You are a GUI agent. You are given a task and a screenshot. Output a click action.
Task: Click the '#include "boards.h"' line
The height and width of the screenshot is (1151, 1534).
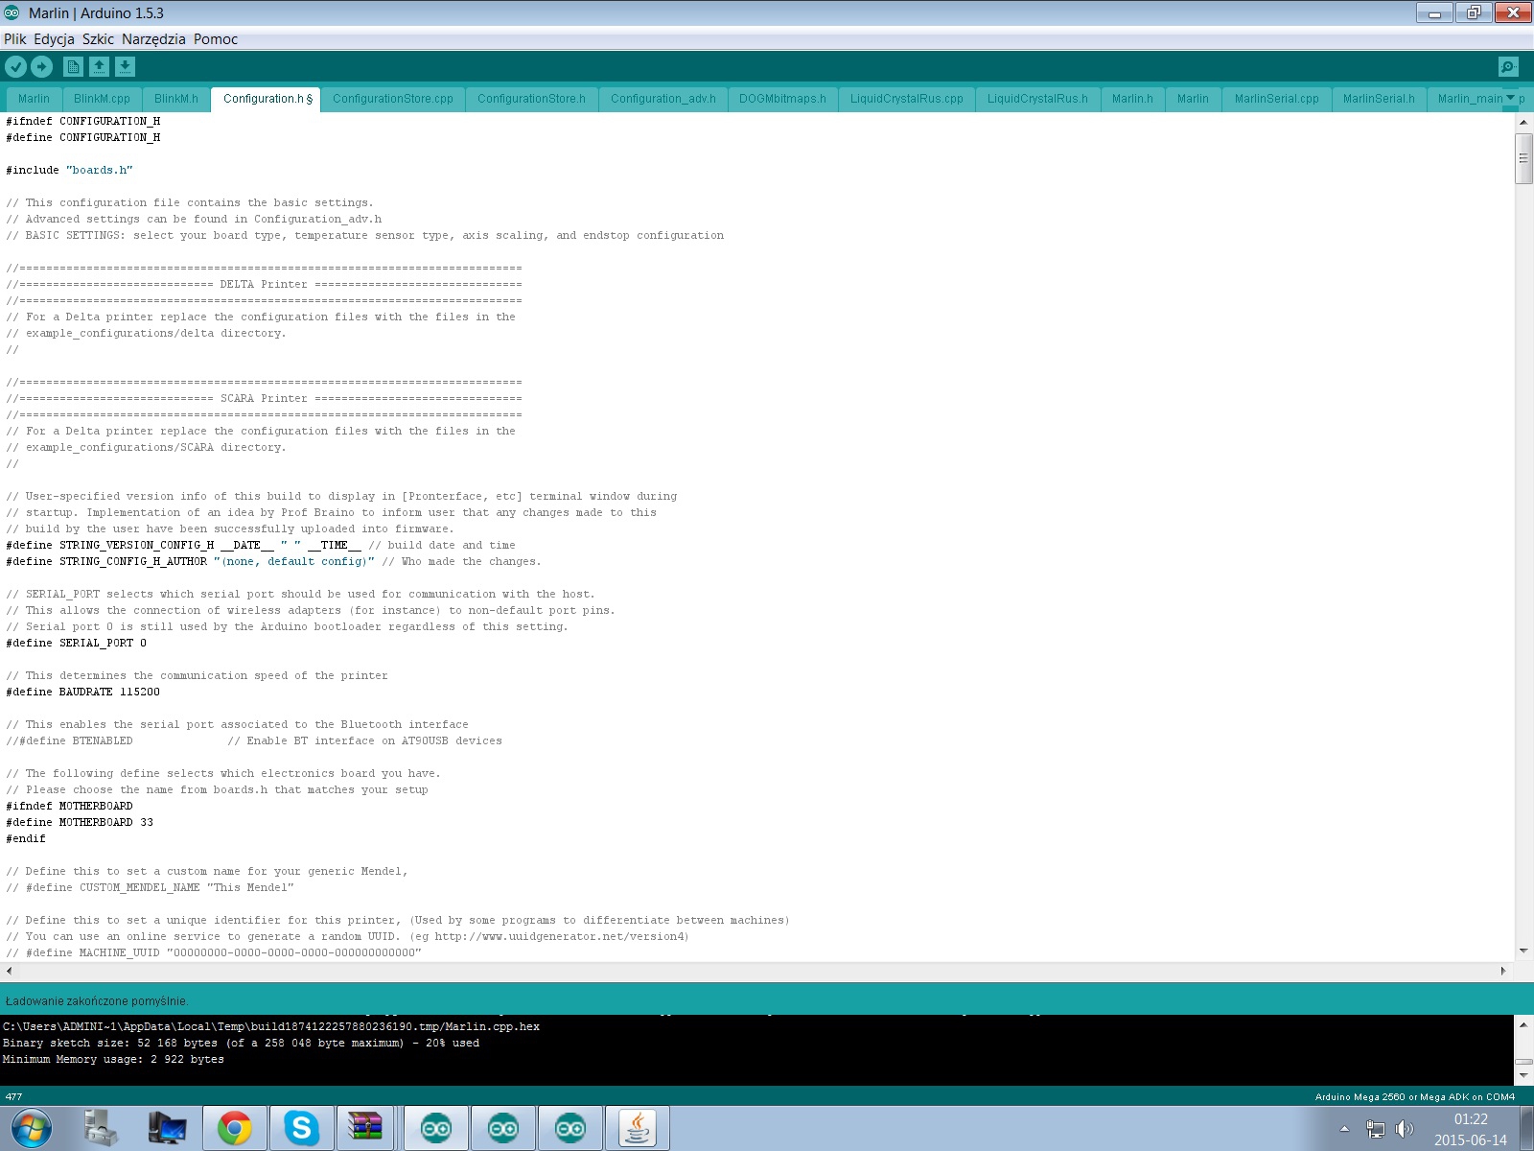(x=70, y=170)
